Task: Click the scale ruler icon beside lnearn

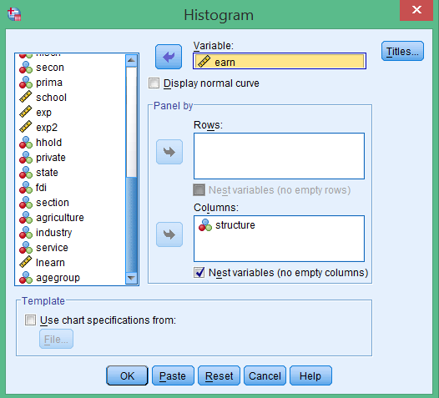Action: point(26,262)
